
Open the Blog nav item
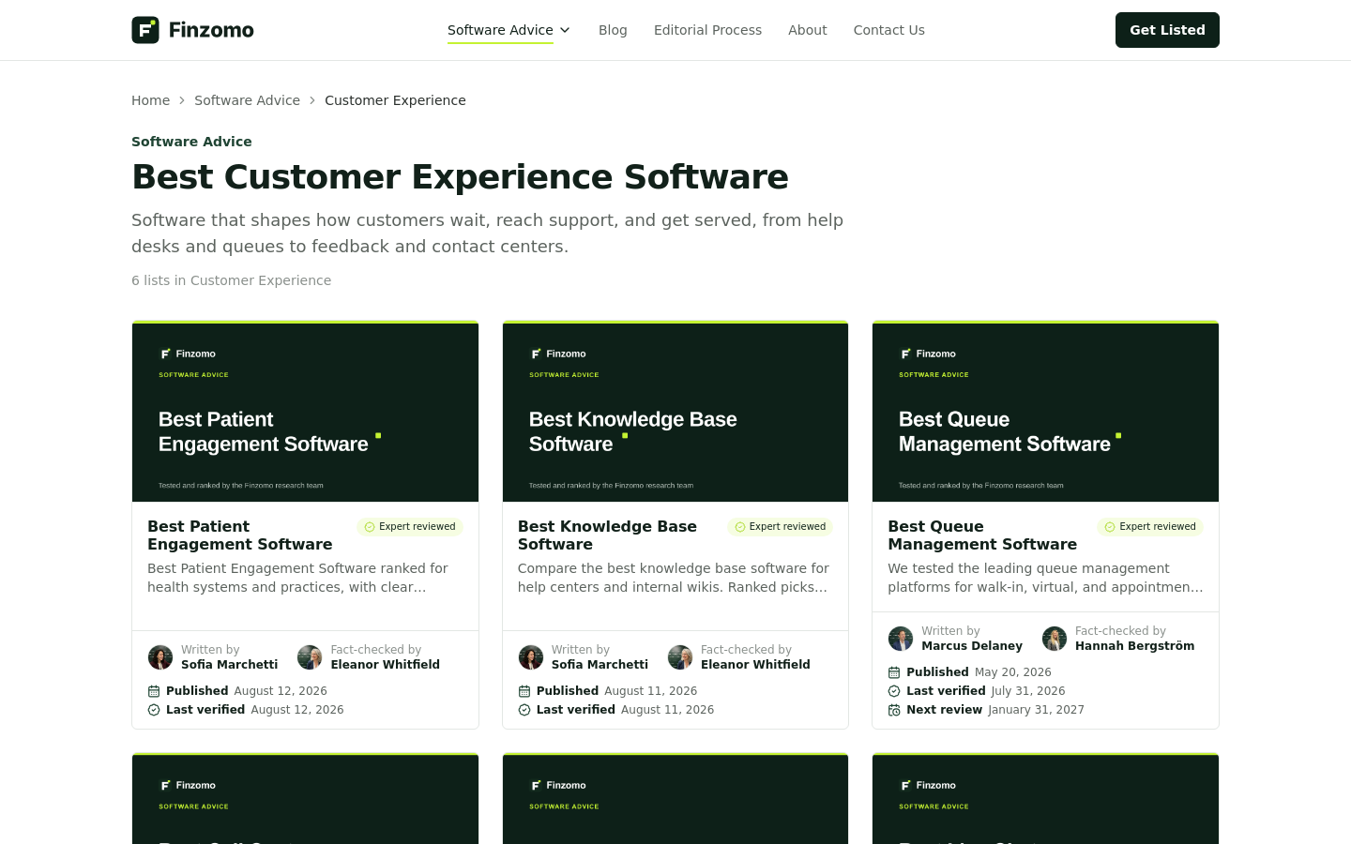point(613,30)
